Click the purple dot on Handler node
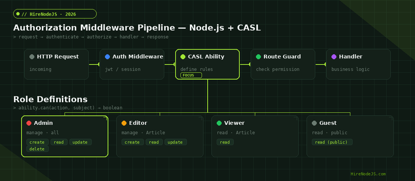 click(x=334, y=57)
